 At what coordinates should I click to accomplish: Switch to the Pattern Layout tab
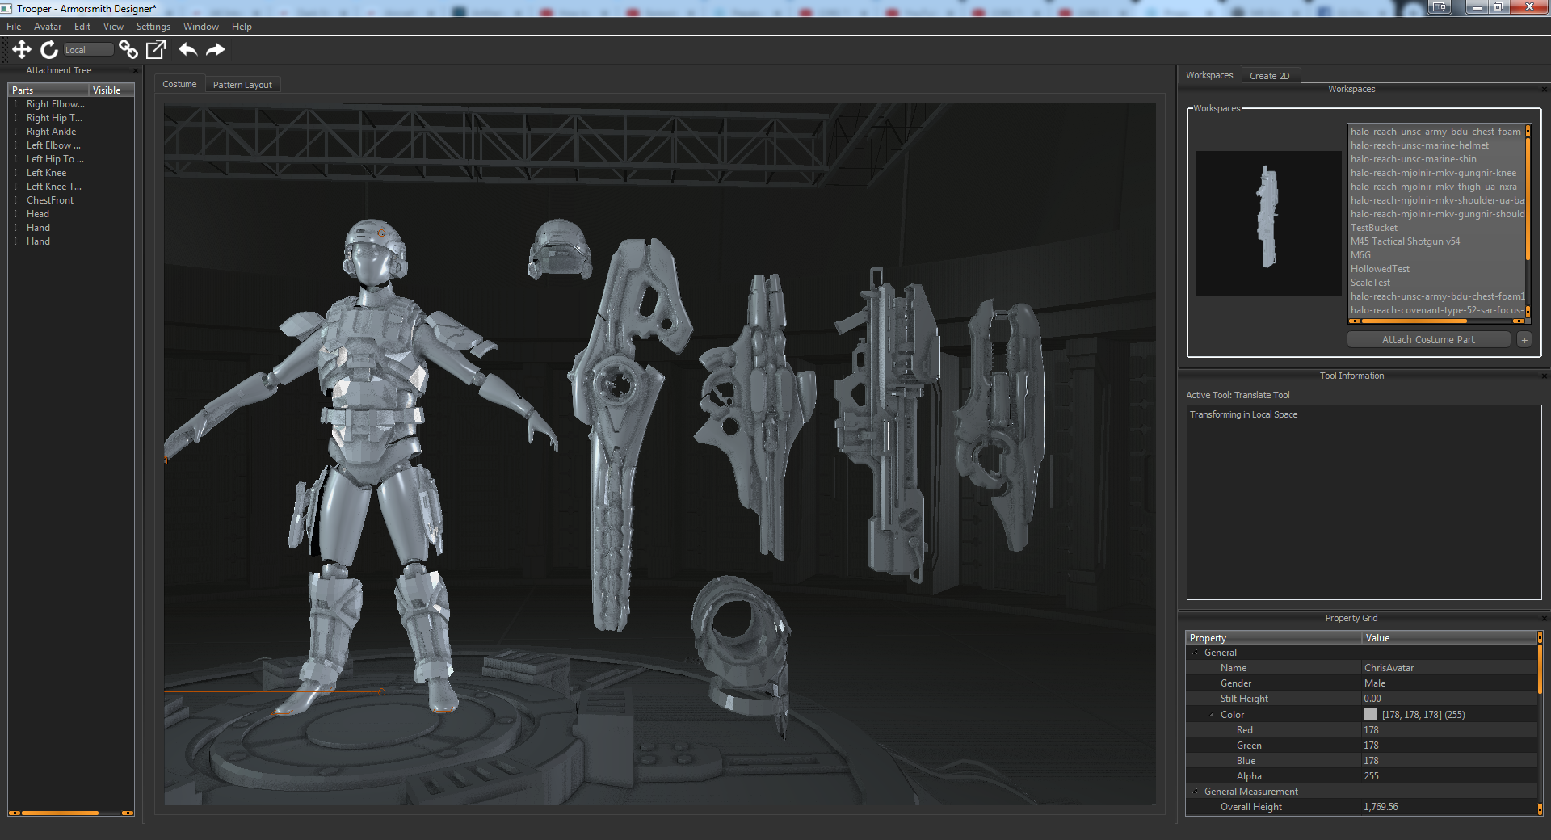point(242,85)
